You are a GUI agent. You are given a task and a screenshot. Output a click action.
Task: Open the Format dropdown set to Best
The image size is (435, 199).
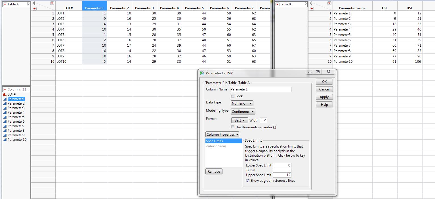(x=239, y=120)
